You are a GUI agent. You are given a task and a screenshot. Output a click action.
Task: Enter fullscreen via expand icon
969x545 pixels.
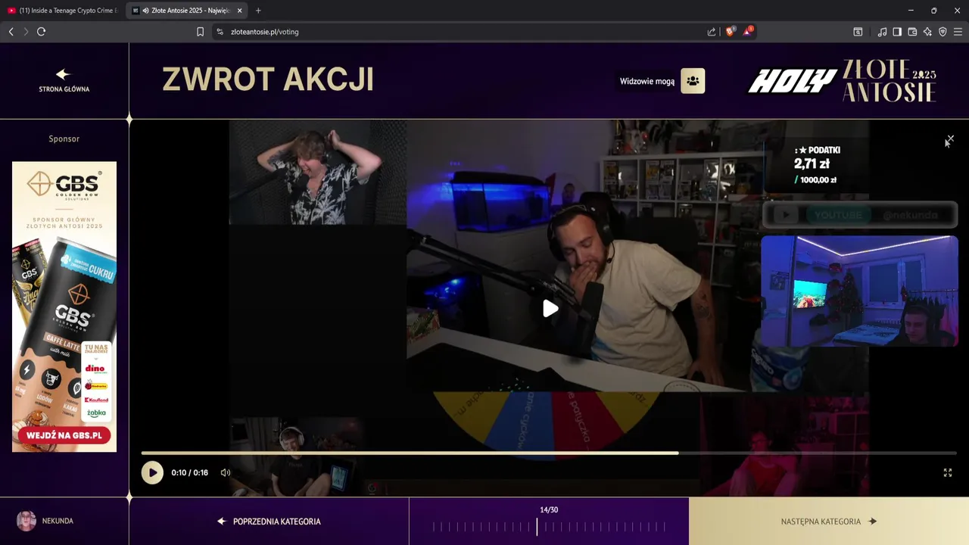coord(947,472)
